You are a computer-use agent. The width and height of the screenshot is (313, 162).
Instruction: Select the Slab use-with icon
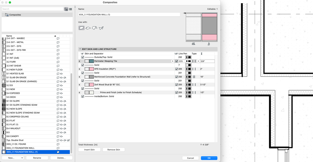tap(88, 28)
